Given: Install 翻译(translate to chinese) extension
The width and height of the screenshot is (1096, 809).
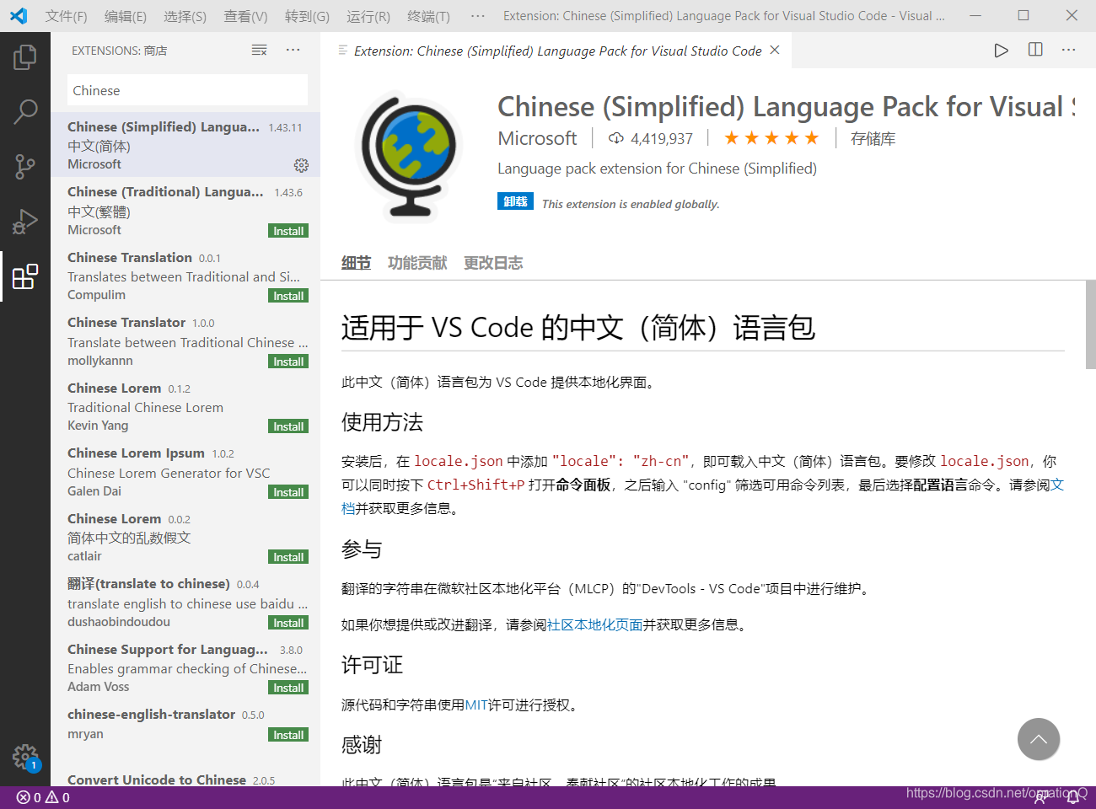Looking at the screenshot, I should click(x=288, y=623).
